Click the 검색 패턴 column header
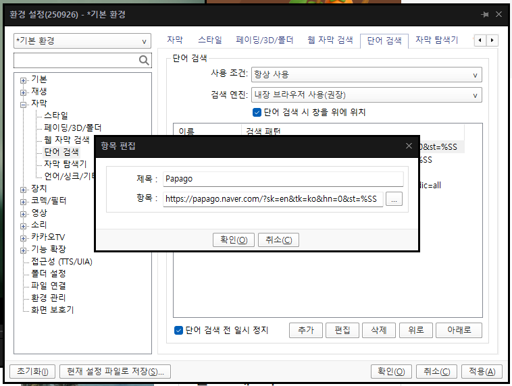Viewport: 512px width, 386px height. point(353,130)
